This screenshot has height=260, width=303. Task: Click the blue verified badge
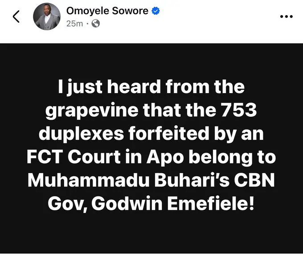pyautogui.click(x=156, y=11)
